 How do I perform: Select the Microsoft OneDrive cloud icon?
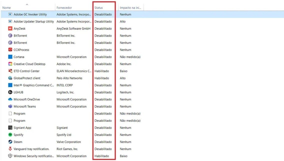[10, 99]
